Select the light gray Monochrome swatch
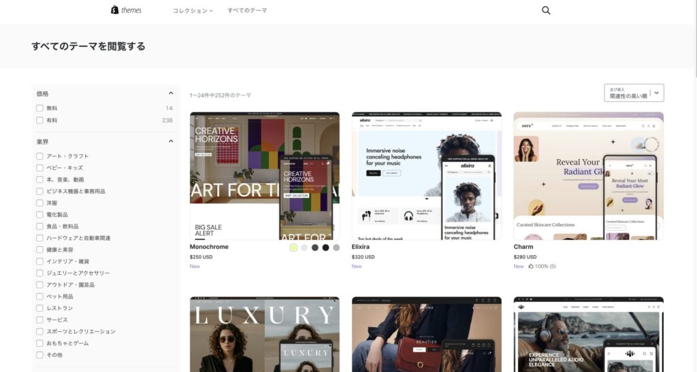This screenshot has width=697, height=372. [x=304, y=248]
